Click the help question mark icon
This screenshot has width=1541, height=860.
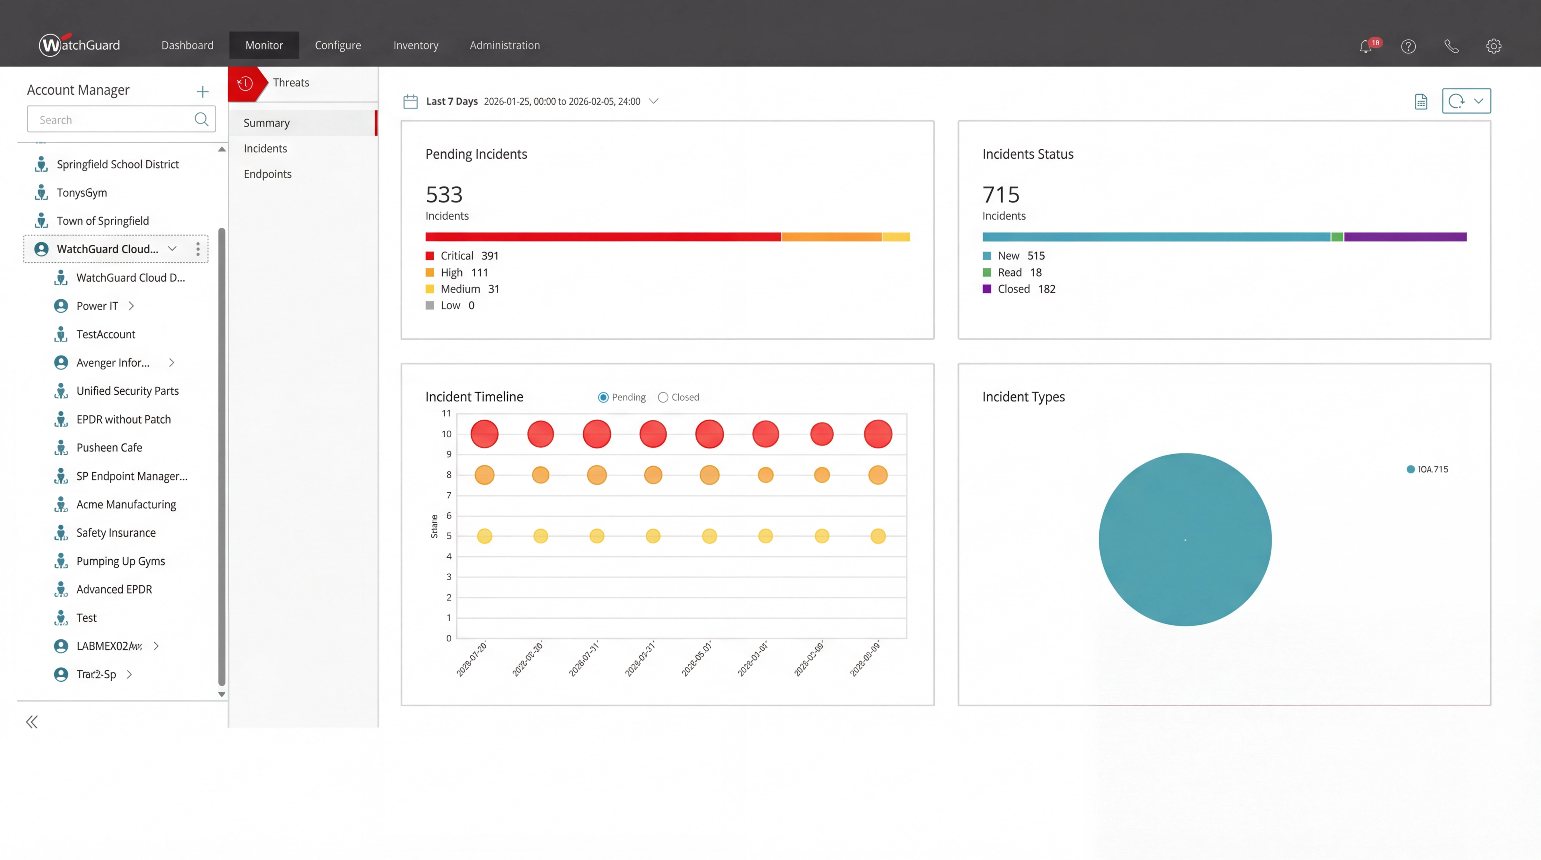(1408, 46)
